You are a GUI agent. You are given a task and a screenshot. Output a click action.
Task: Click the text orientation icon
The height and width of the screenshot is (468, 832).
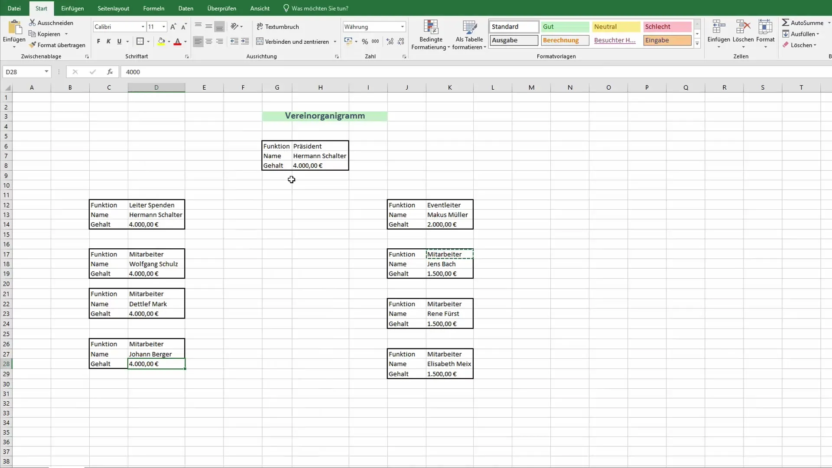coord(234,26)
